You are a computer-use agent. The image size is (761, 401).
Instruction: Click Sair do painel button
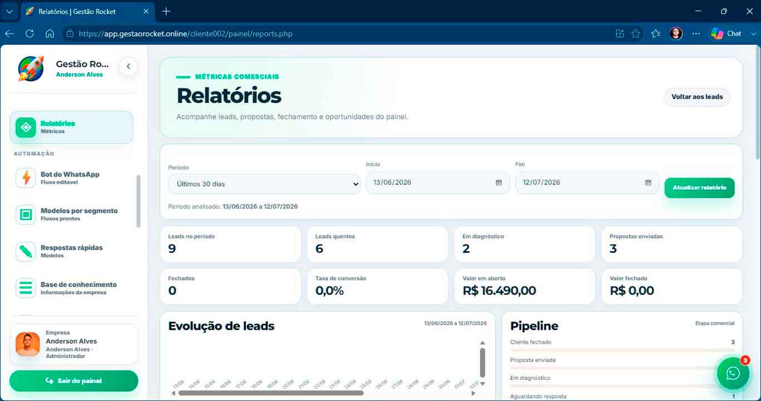coord(74,381)
